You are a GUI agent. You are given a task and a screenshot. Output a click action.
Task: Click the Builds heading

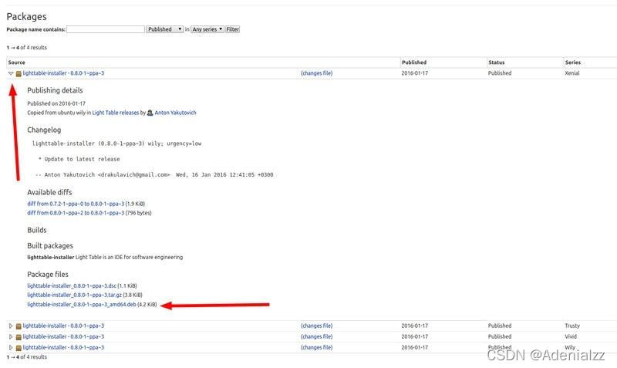click(37, 230)
